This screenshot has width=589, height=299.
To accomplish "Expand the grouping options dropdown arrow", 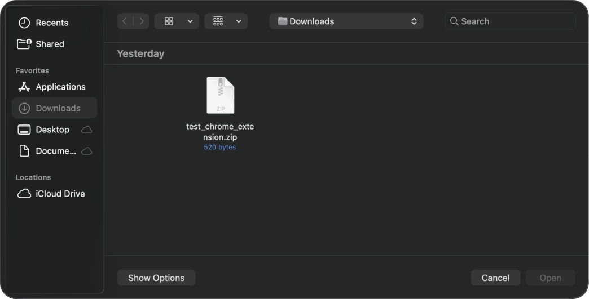I will click(x=239, y=21).
